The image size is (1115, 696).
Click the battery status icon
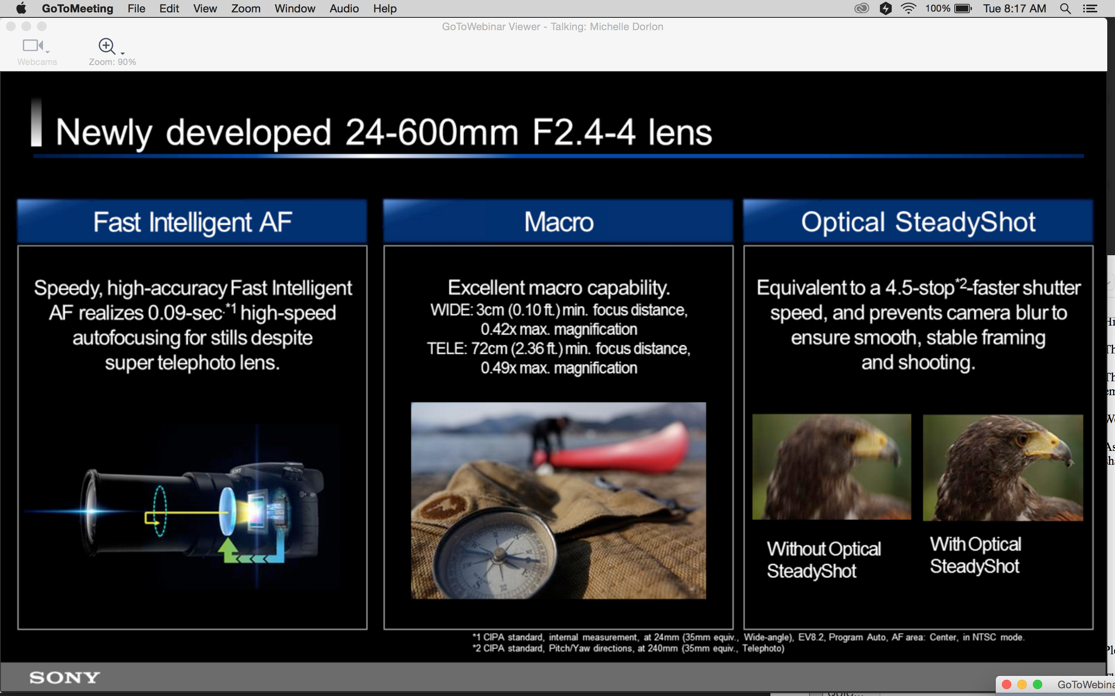[963, 8]
